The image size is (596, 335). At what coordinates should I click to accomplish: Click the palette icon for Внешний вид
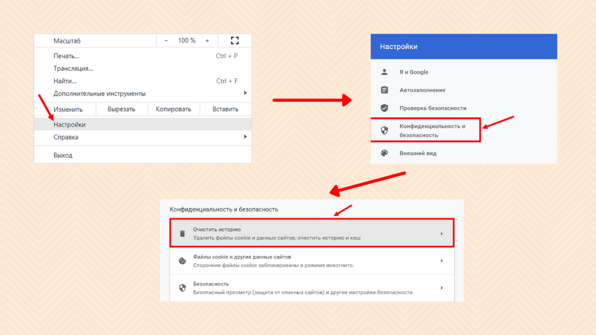tap(384, 153)
